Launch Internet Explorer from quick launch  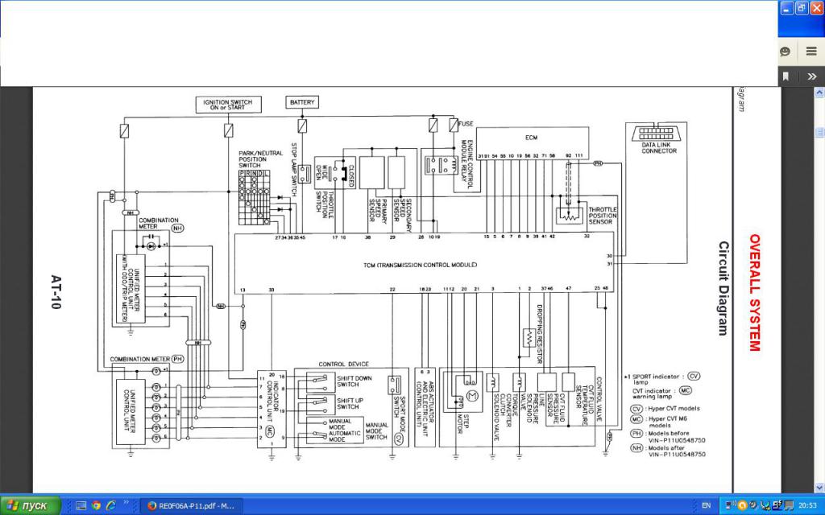[110, 505]
